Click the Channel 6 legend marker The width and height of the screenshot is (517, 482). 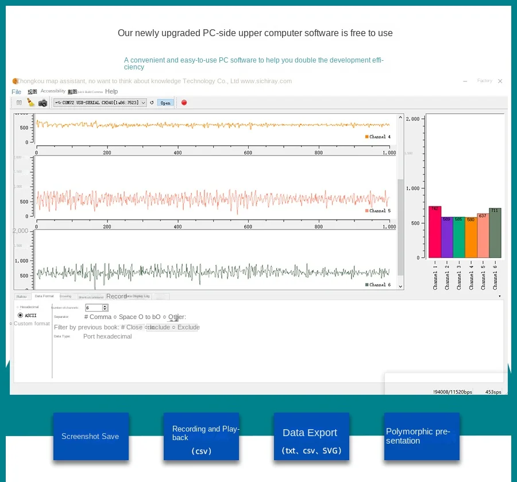click(x=367, y=285)
